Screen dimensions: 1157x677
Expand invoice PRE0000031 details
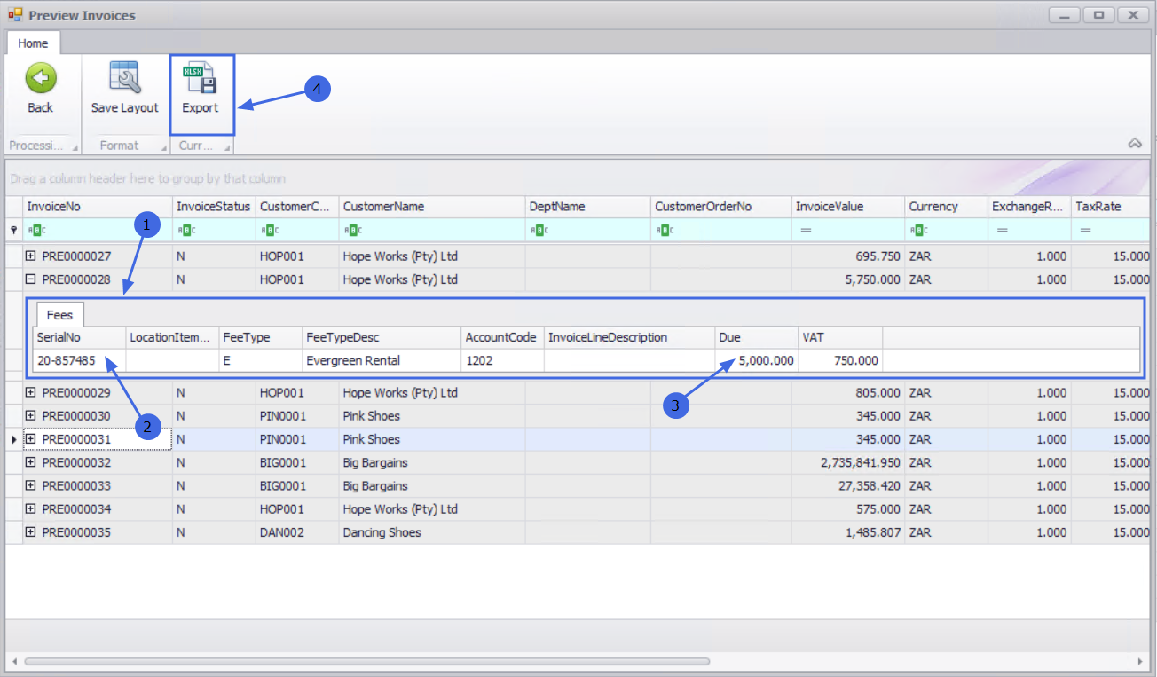[x=31, y=439]
